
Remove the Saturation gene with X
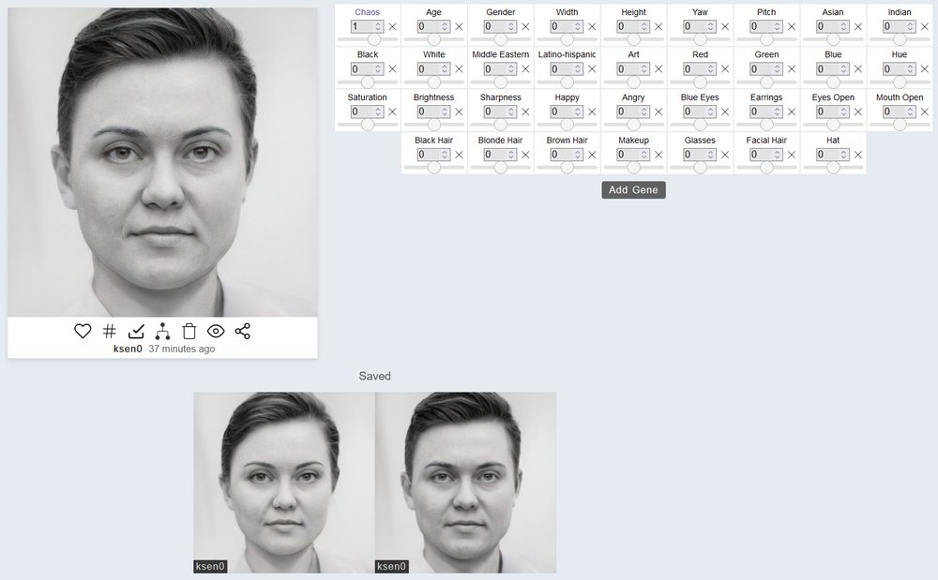(x=392, y=112)
